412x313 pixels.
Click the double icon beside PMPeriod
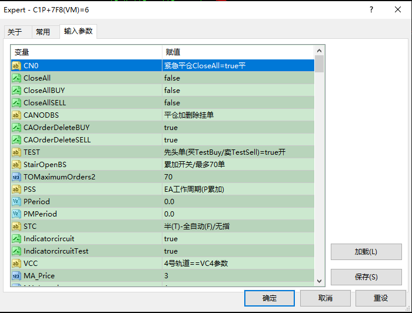(x=16, y=214)
